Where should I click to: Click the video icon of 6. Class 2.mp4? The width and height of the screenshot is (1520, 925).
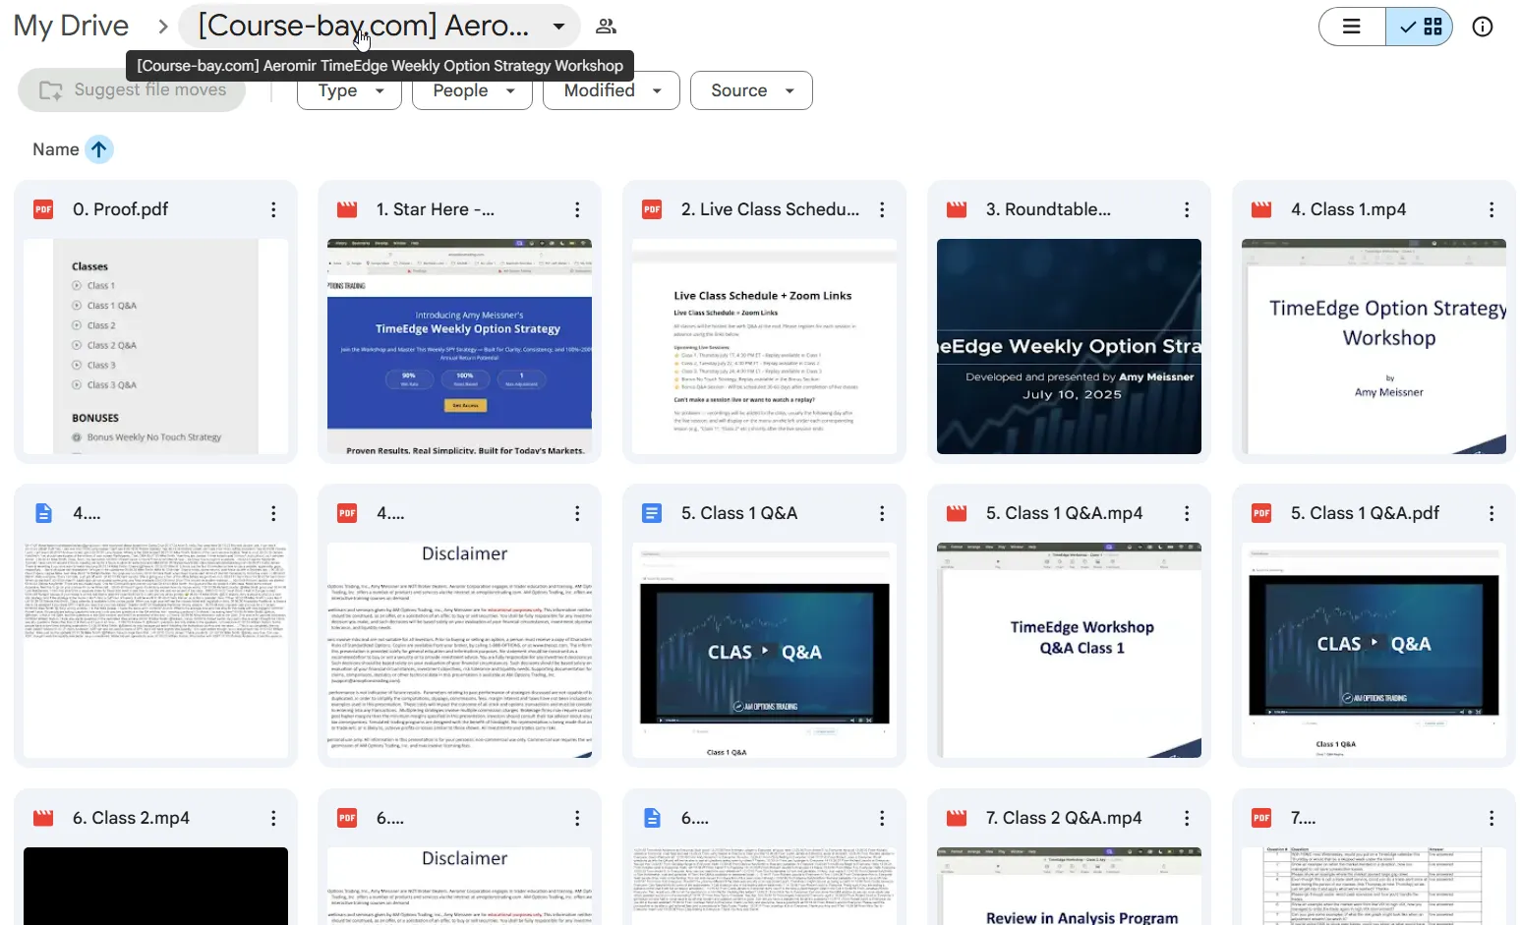43,818
